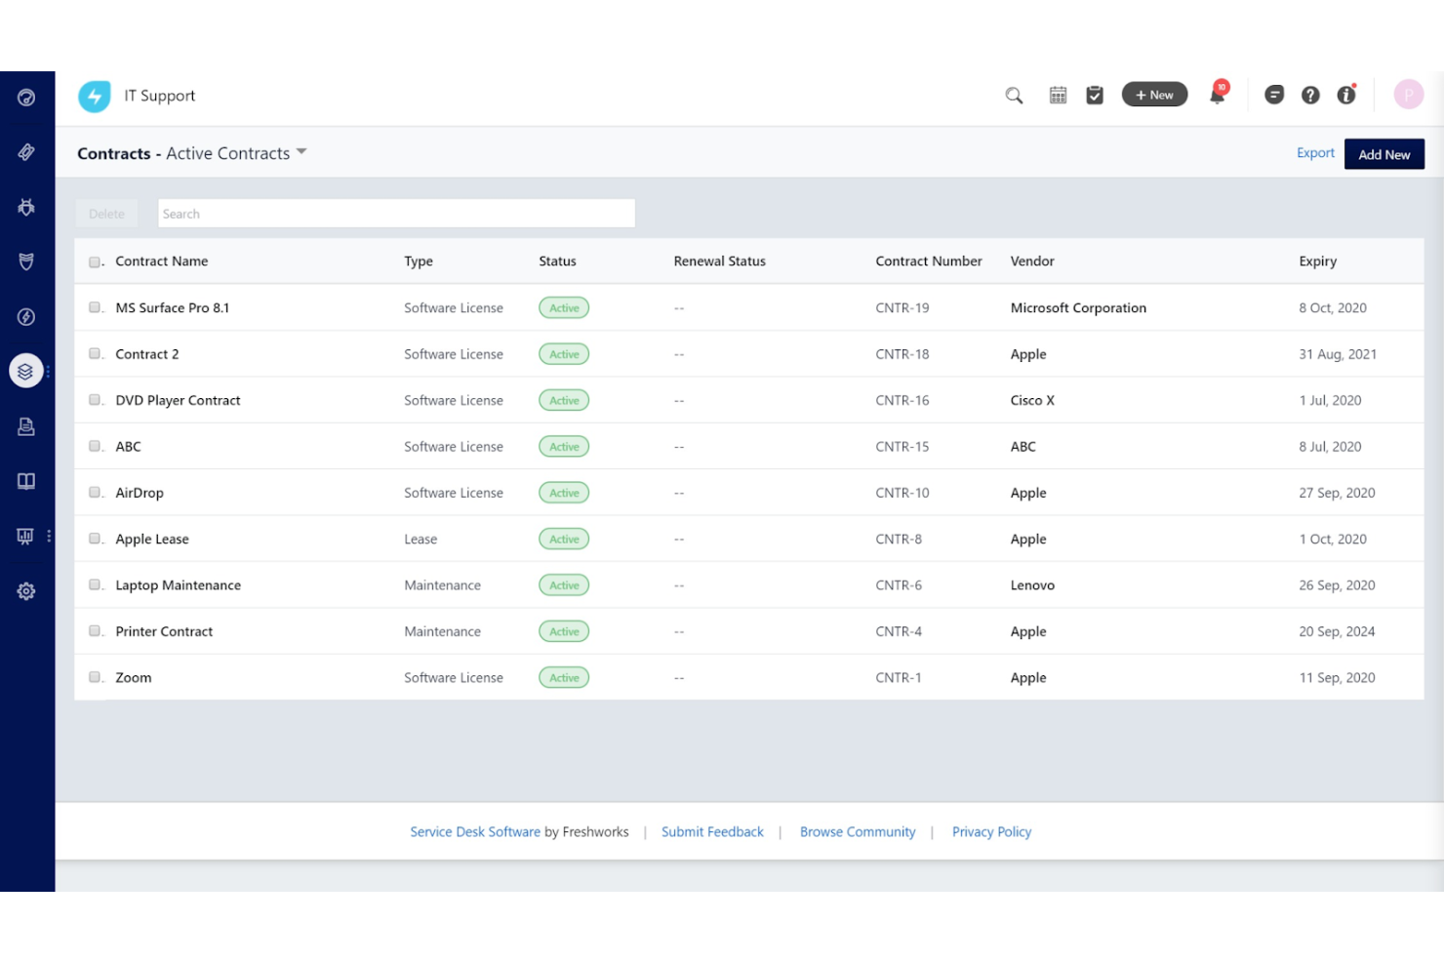Open the notifications bell icon

point(1217,95)
